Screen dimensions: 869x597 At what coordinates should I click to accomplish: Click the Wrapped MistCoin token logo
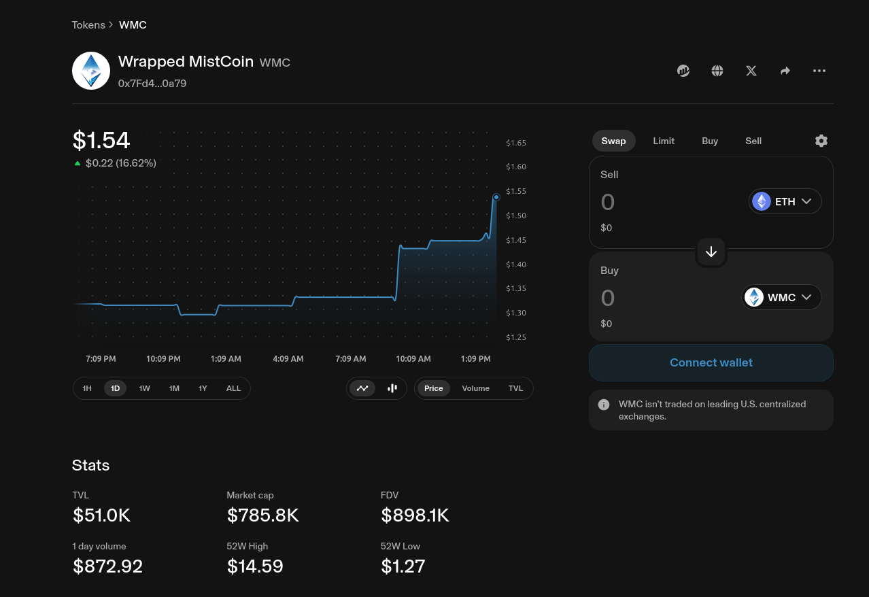tap(90, 70)
